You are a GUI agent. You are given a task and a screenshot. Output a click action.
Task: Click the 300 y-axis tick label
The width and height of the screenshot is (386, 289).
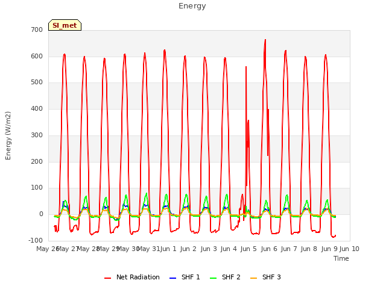coord(37,135)
